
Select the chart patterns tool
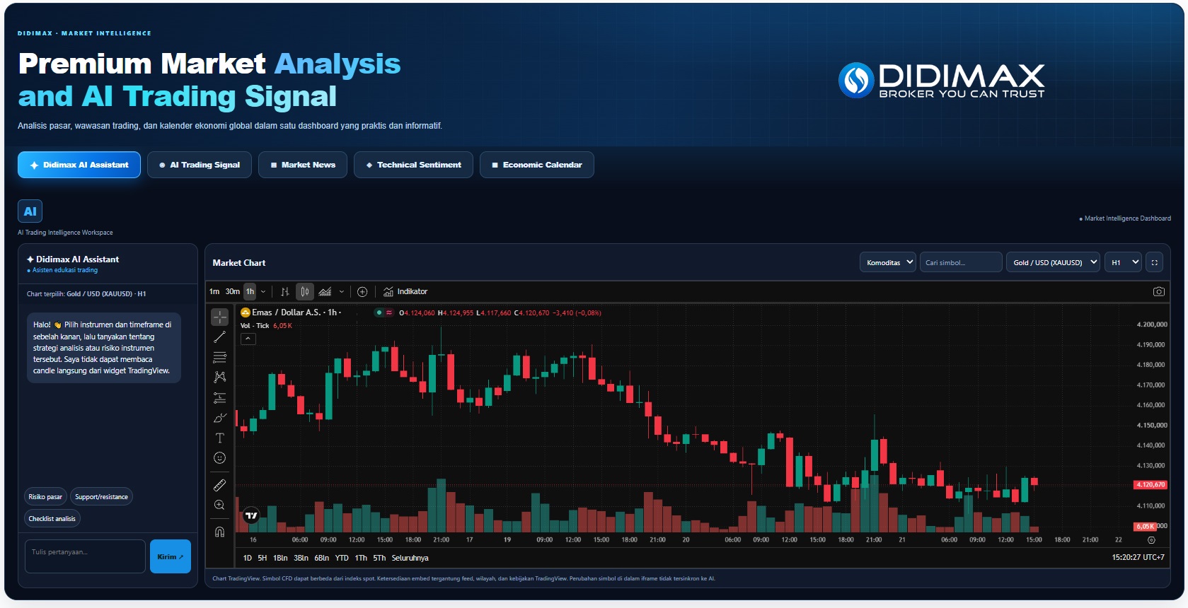(219, 378)
